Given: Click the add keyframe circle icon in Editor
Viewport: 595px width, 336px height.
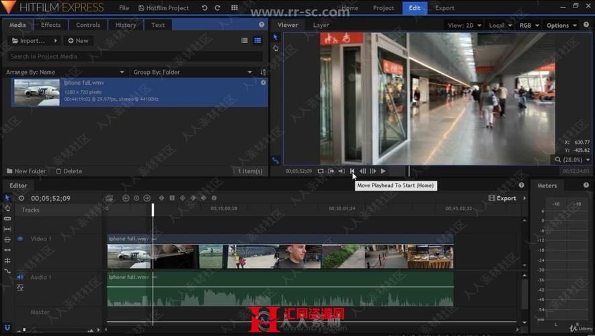Looking at the screenshot, I should tap(136, 198).
